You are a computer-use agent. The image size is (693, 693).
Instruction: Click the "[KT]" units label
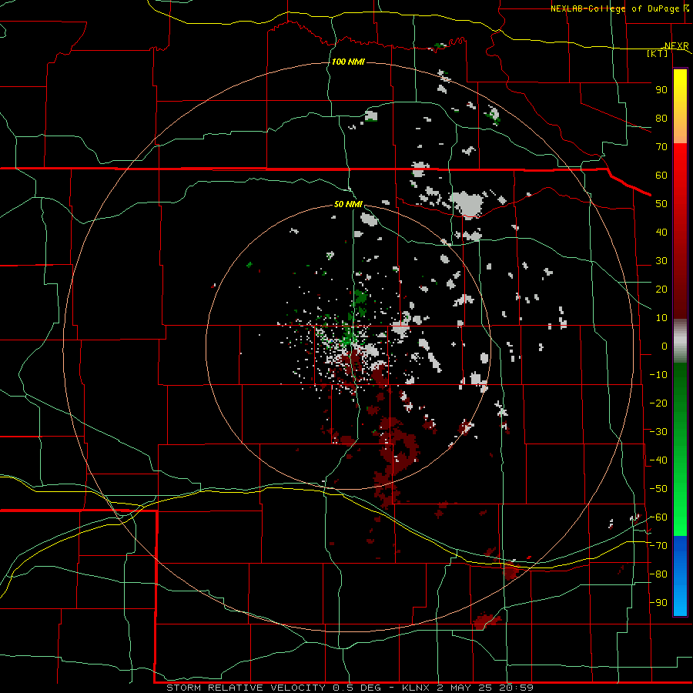(x=658, y=53)
